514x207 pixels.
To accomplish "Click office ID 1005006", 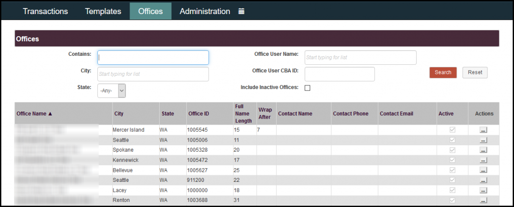I will pyautogui.click(x=197, y=140).
